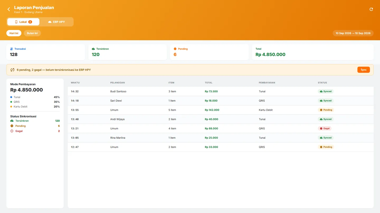The width and height of the screenshot is (380, 213).
Task: Click the Rina Marlina customer name
Action: (x=118, y=138)
